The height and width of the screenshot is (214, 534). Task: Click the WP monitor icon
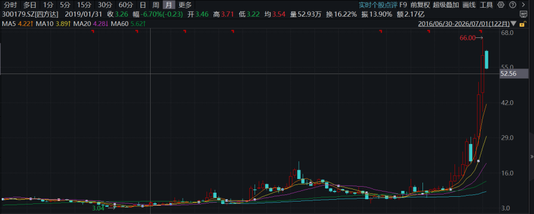point(523,14)
